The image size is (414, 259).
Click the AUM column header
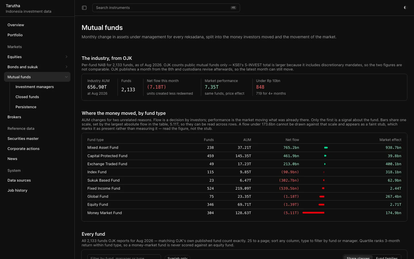pyautogui.click(x=247, y=140)
